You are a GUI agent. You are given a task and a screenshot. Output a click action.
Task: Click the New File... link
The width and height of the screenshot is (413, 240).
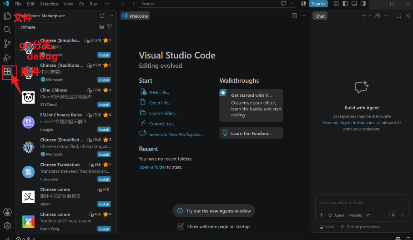(159, 92)
